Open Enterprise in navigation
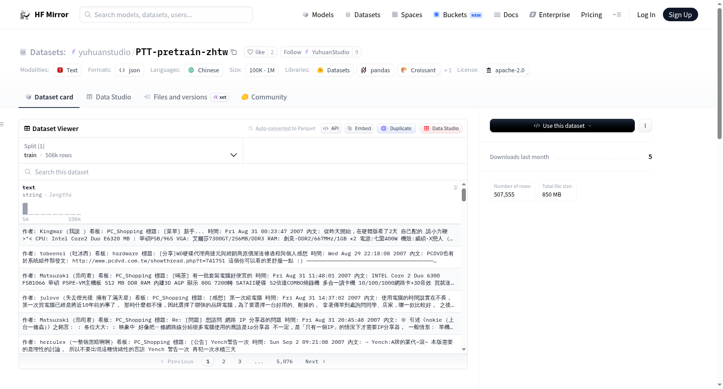 tap(549, 14)
